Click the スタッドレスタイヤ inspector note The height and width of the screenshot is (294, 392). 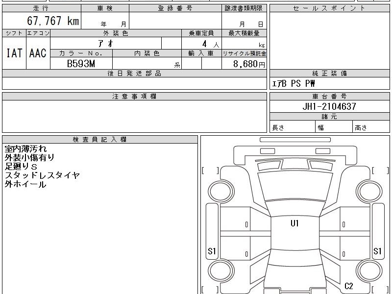point(42,175)
